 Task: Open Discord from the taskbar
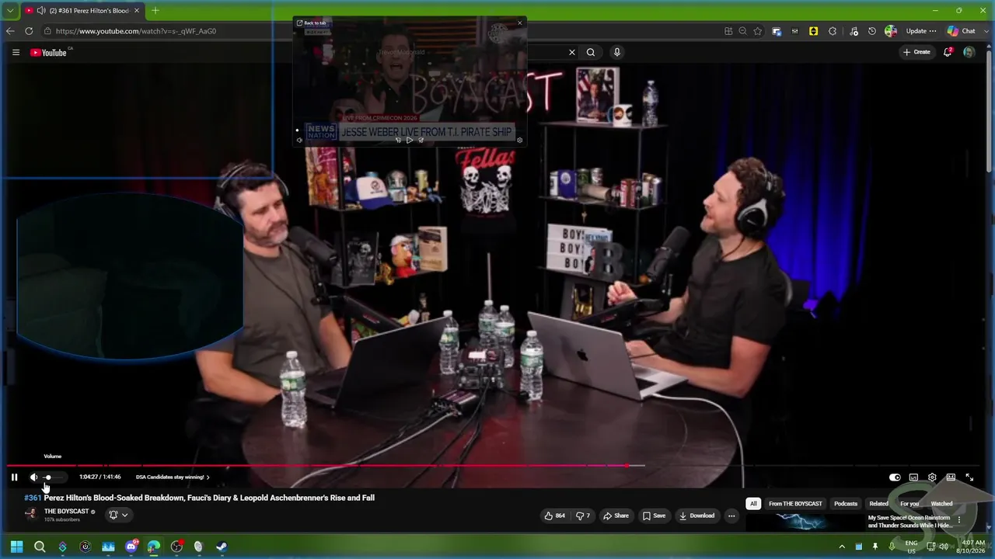131,547
